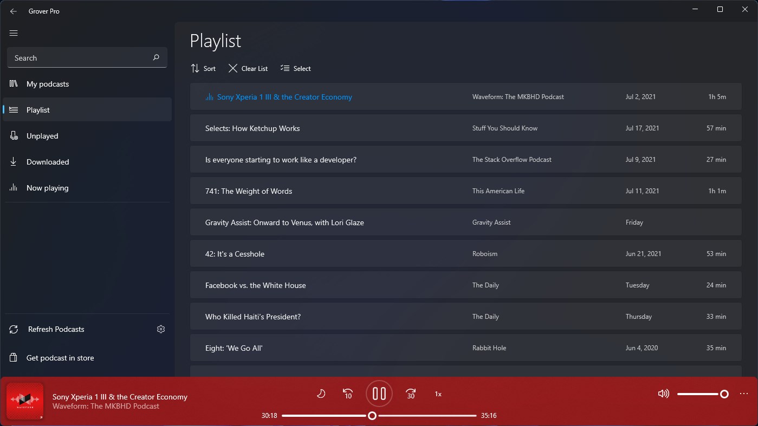Click the search magnifier icon
Viewport: 758px width, 426px height.
(x=156, y=57)
